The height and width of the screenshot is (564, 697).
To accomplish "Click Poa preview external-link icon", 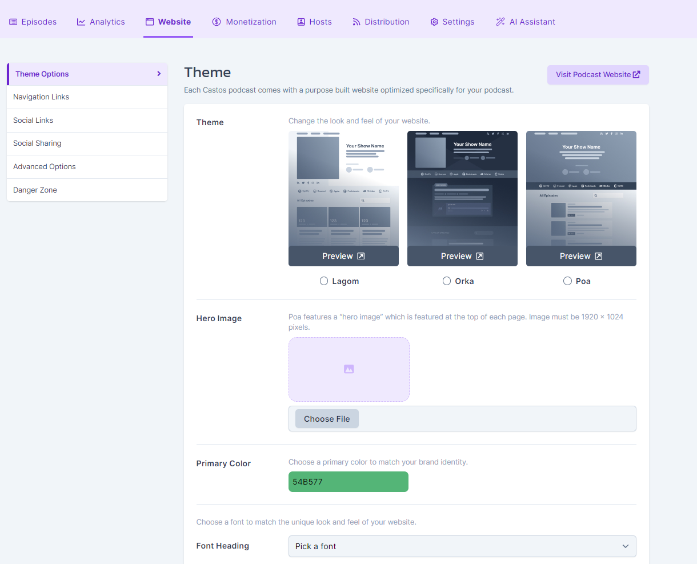I will pos(599,256).
